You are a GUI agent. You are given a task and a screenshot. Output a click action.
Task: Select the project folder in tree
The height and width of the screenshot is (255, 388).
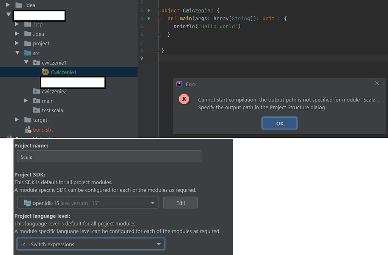click(39, 16)
